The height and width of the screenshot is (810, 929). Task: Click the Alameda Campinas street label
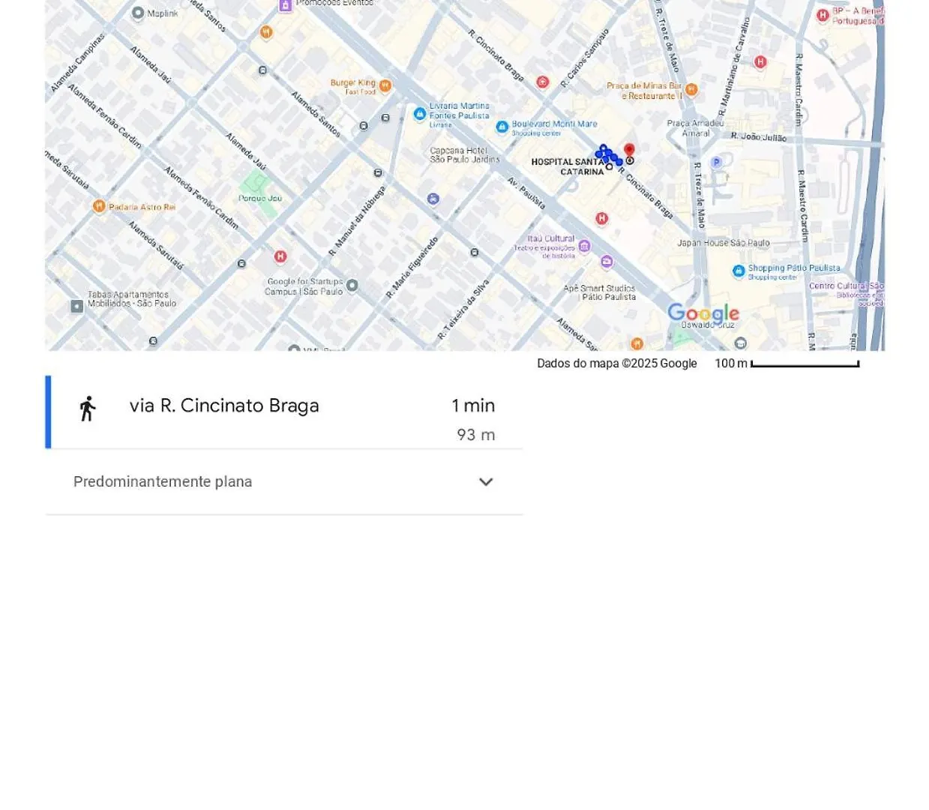[x=78, y=63]
